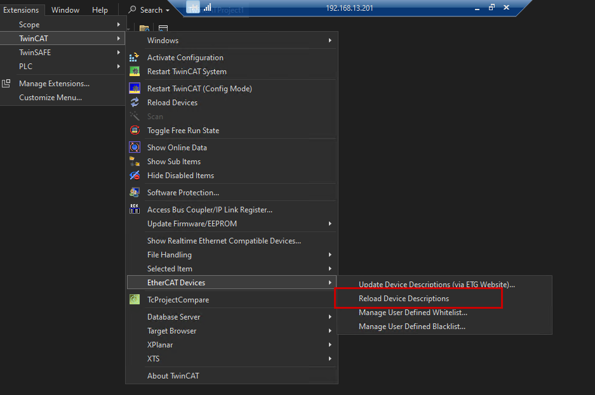Image resolution: width=595 pixels, height=395 pixels.
Task: Restore the remote session window
Action: coord(491,7)
